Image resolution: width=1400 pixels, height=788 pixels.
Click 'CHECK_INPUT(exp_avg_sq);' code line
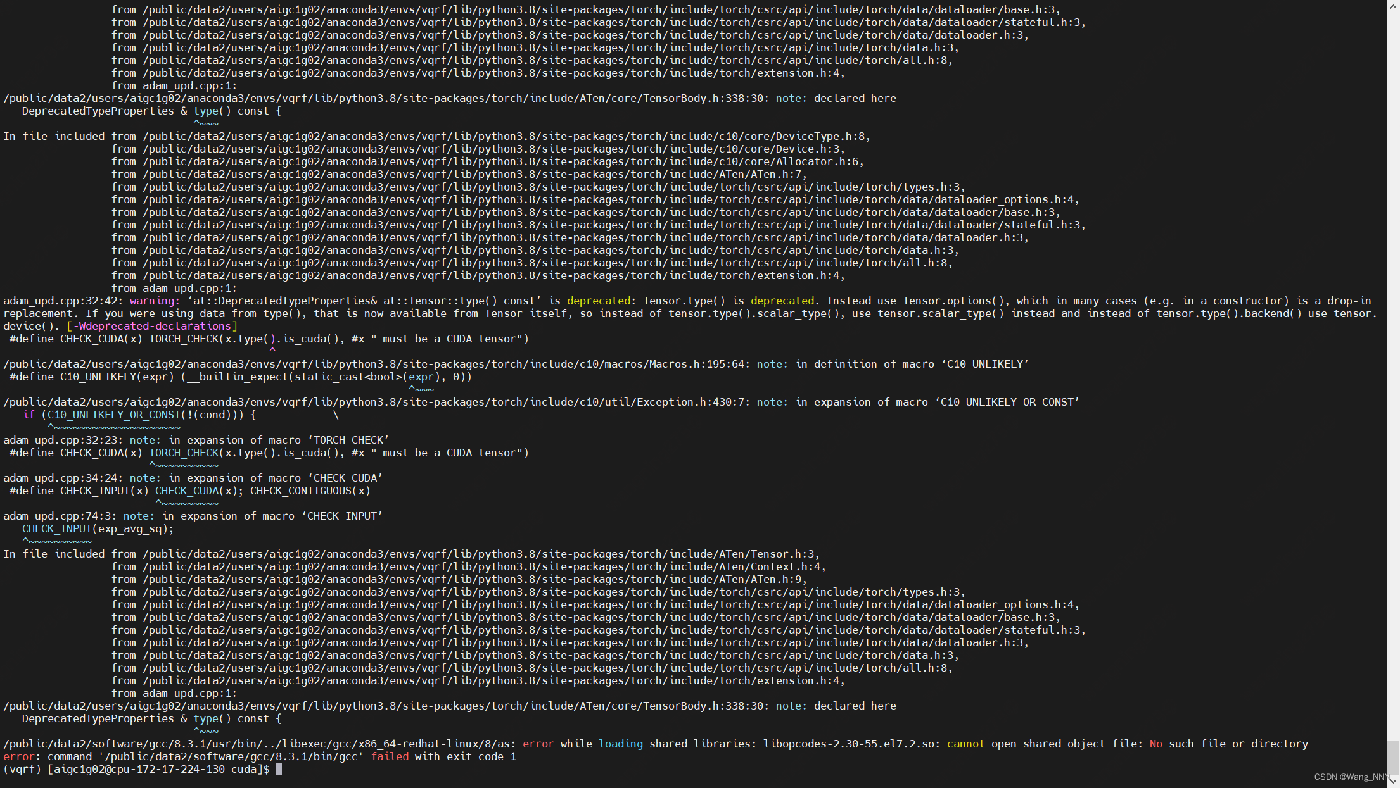(98, 528)
